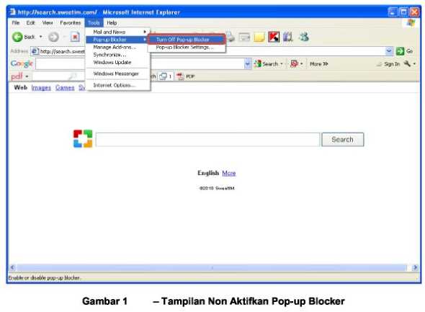The height and width of the screenshot is (312, 425).
Task: Select Manage Add-ons menu entry
Action: click(x=118, y=47)
